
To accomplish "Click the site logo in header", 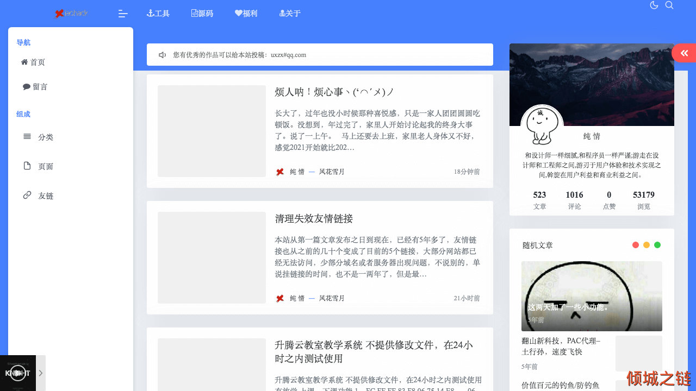I will (71, 14).
